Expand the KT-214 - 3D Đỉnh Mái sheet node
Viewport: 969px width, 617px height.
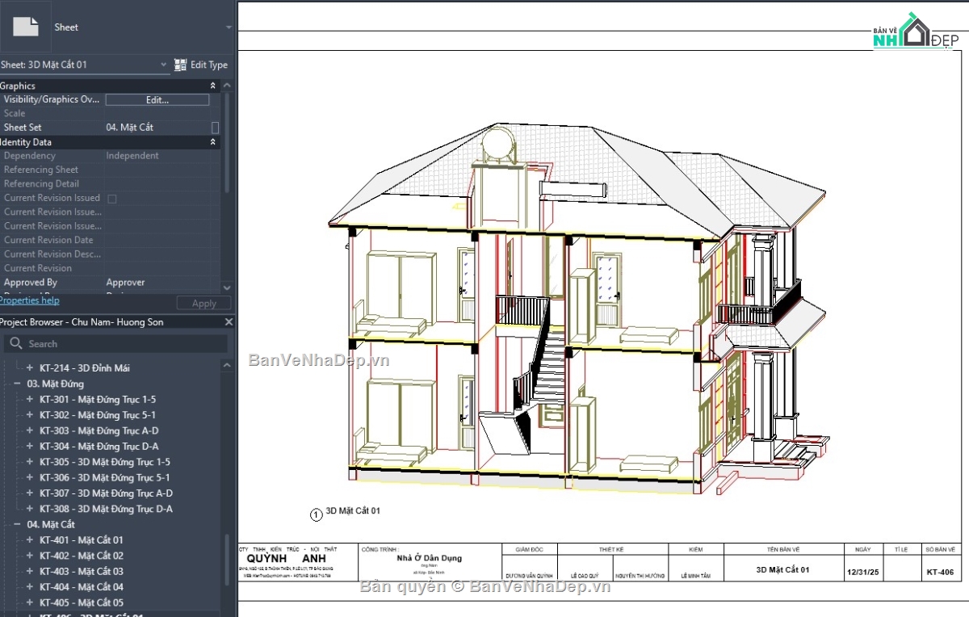(x=30, y=367)
